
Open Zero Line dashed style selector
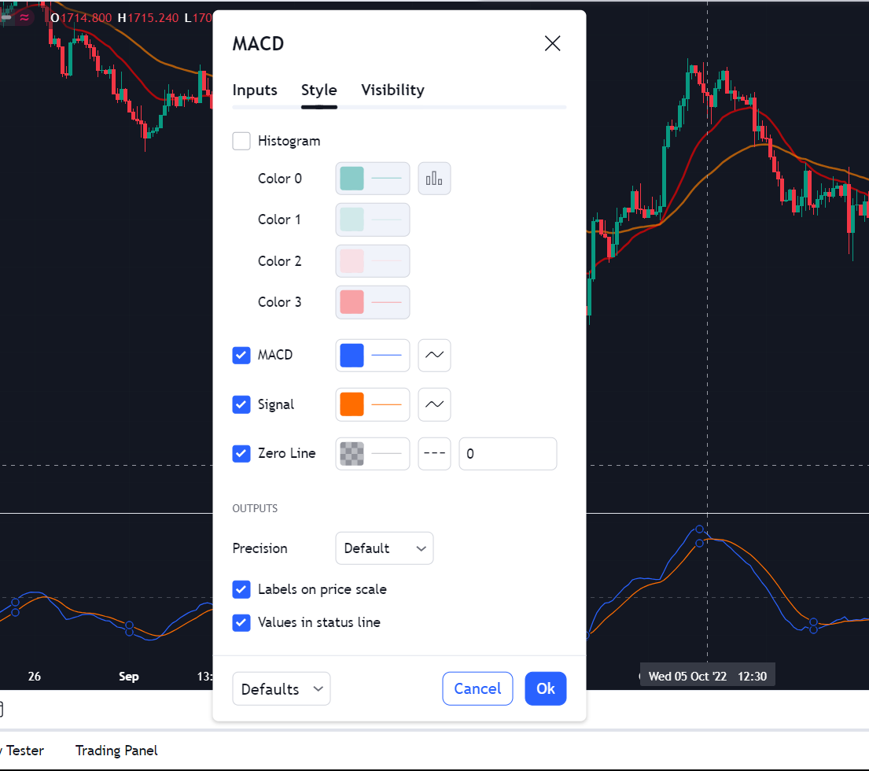[x=434, y=454]
